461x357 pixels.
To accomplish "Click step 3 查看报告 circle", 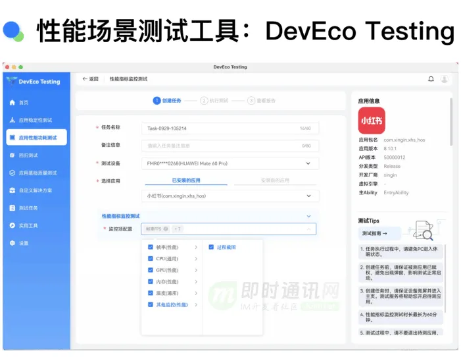I will coord(251,100).
